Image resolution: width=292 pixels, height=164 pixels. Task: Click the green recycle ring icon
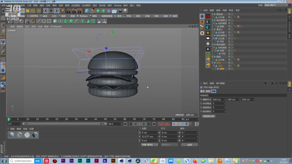tap(208, 55)
